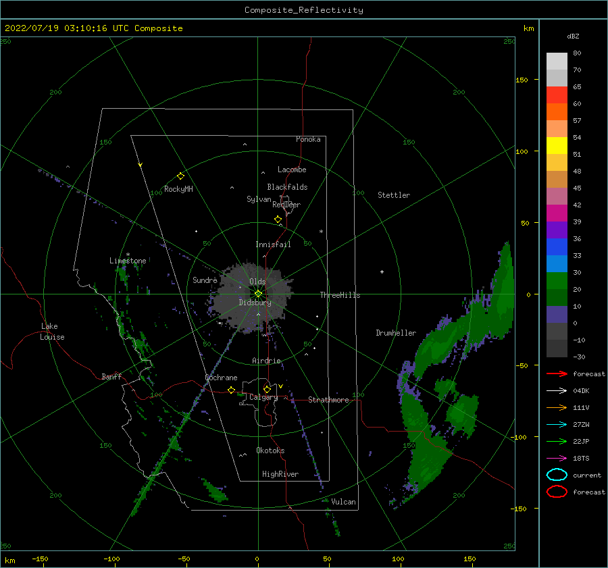This screenshot has height=568, width=608.
Task: Click the Lake Louise label
Action: pyautogui.click(x=52, y=332)
